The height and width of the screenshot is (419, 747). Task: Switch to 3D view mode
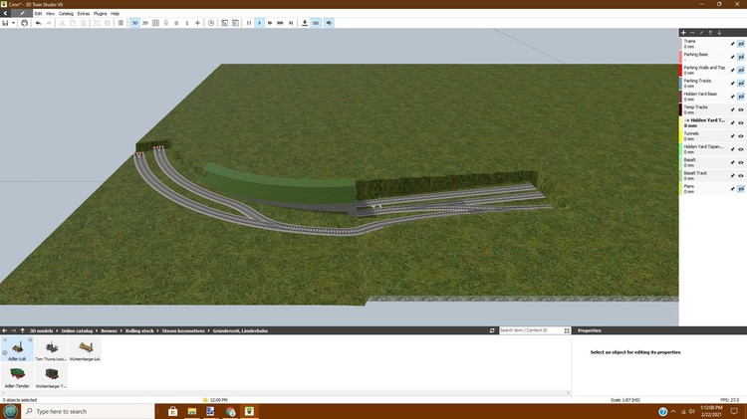[134, 22]
